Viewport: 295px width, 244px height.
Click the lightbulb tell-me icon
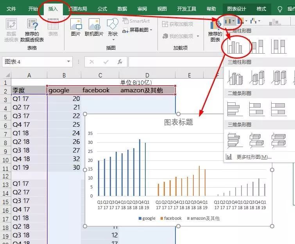pos(280,9)
